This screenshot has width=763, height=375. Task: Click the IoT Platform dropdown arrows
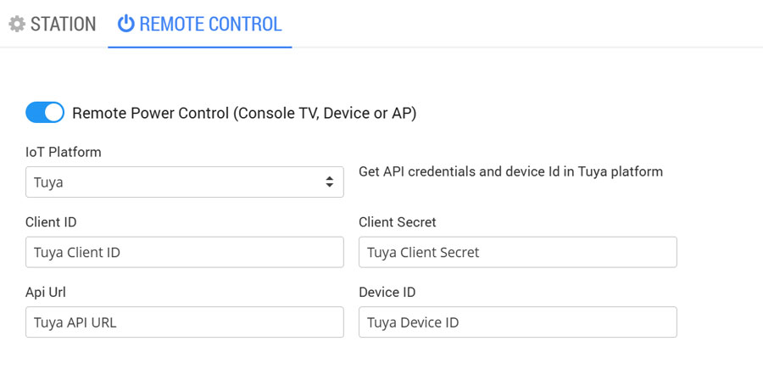(329, 182)
